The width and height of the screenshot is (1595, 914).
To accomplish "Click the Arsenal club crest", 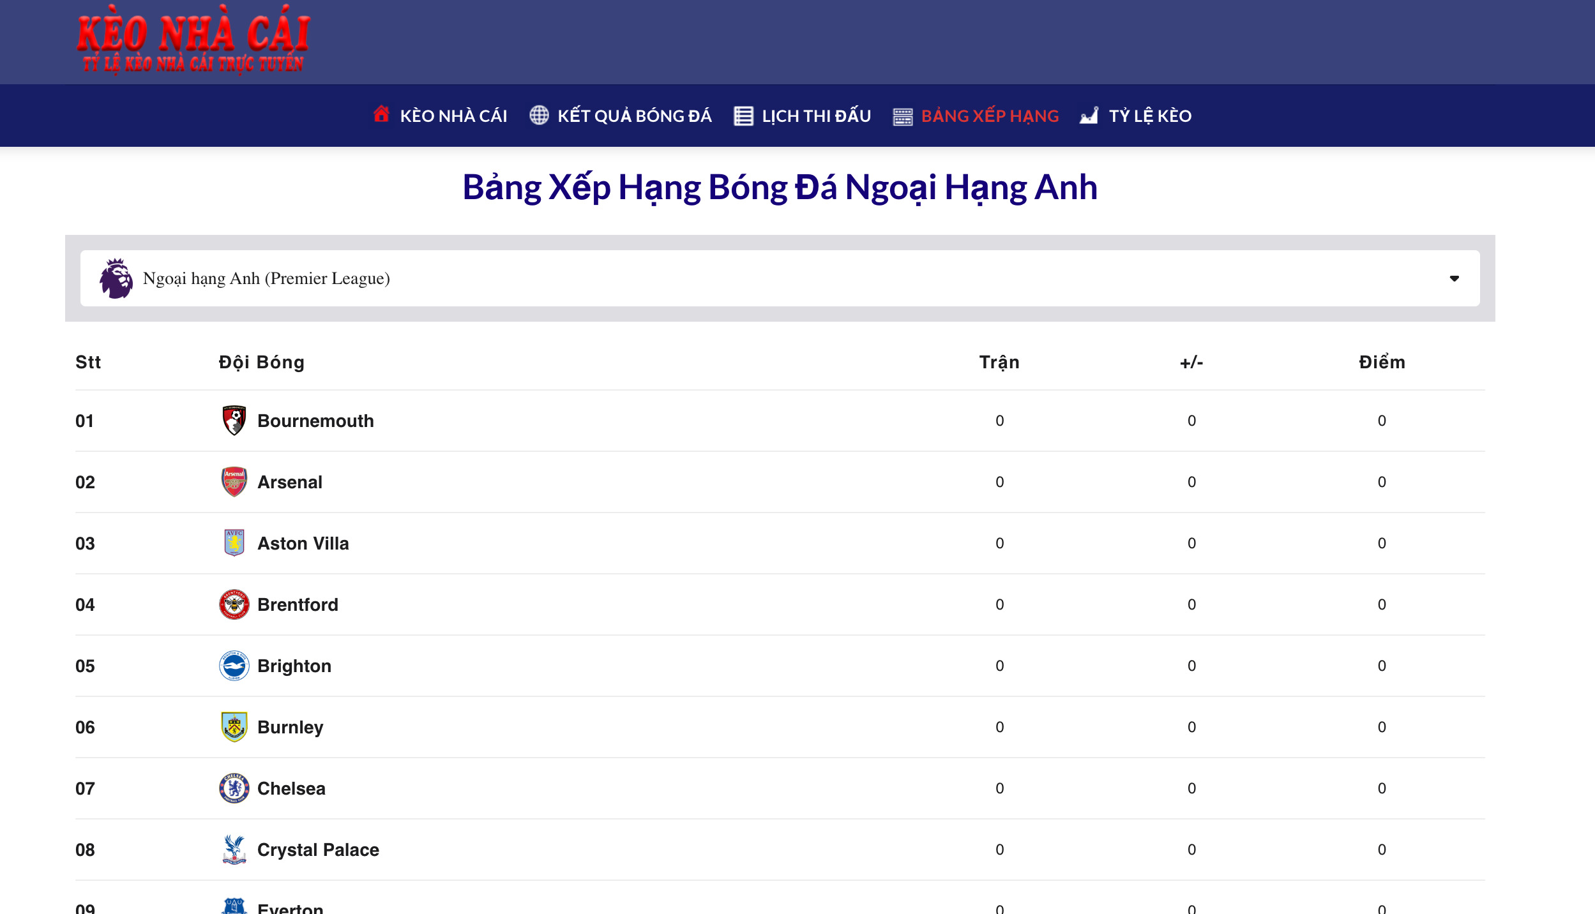I will [234, 482].
